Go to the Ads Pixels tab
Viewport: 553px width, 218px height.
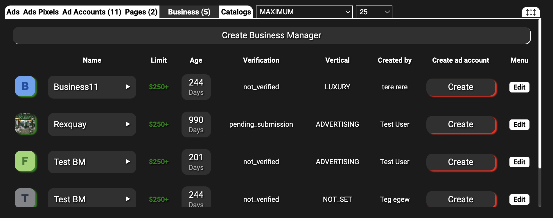(41, 12)
